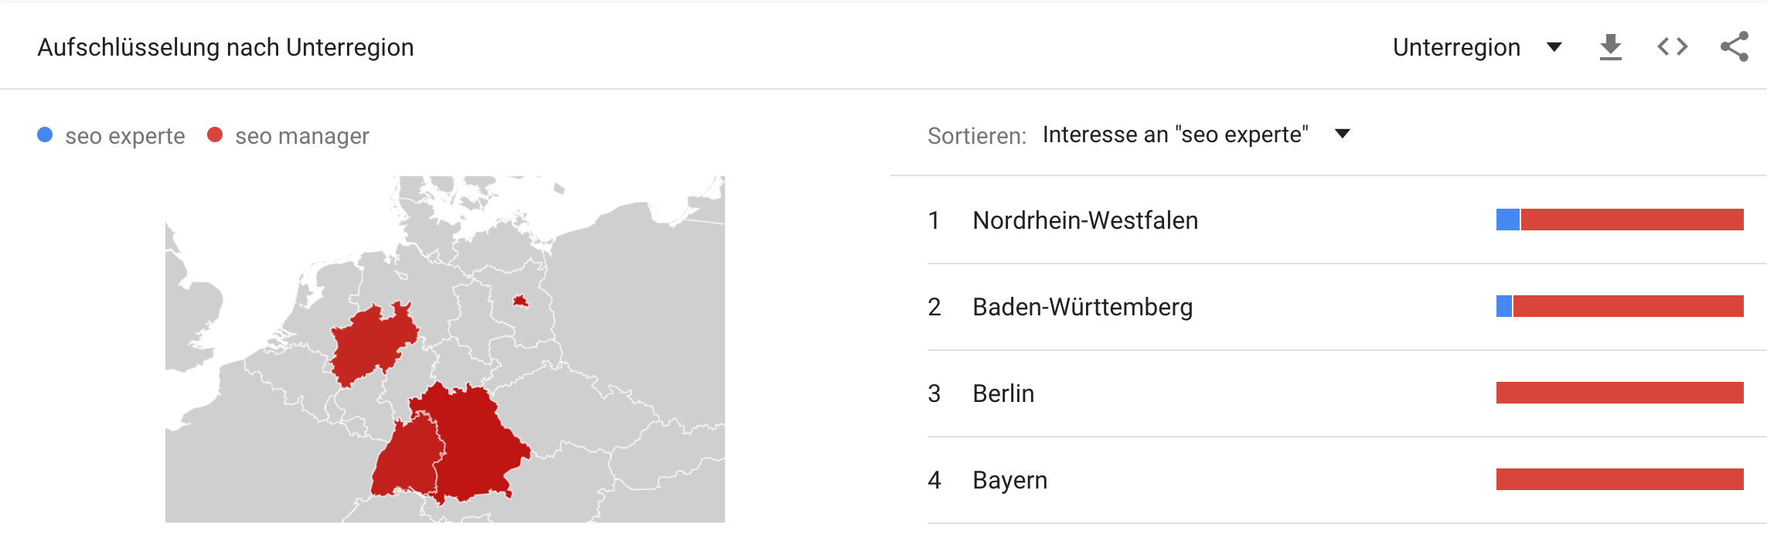Click the blue bar segment for Nordrhein-Westfalen
The height and width of the screenshot is (538, 1767).
click(1508, 220)
